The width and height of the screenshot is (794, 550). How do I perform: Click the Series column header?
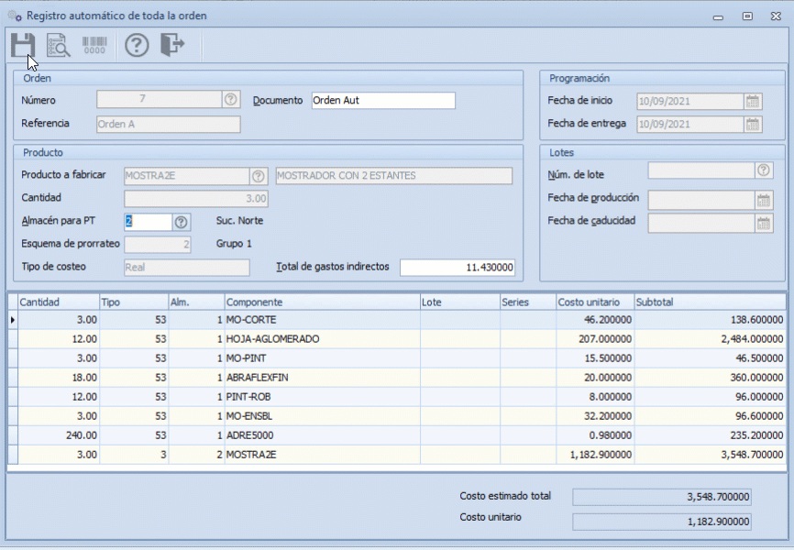coord(528,302)
